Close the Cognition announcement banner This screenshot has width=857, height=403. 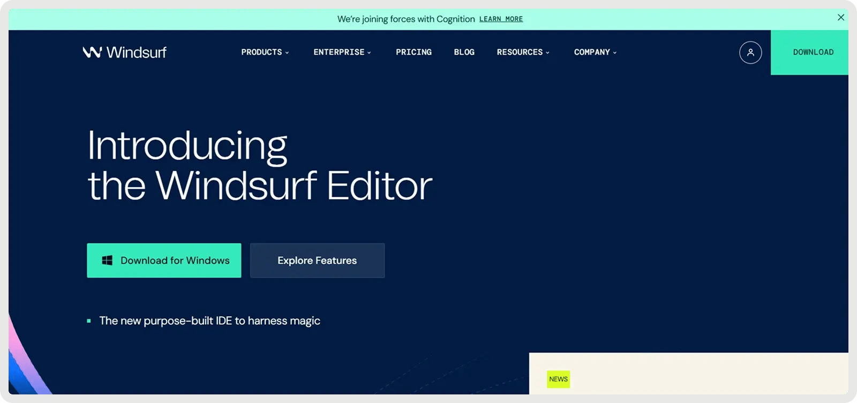coord(841,18)
